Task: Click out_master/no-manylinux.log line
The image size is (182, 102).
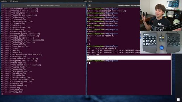Action: pyautogui.click(x=15, y=13)
